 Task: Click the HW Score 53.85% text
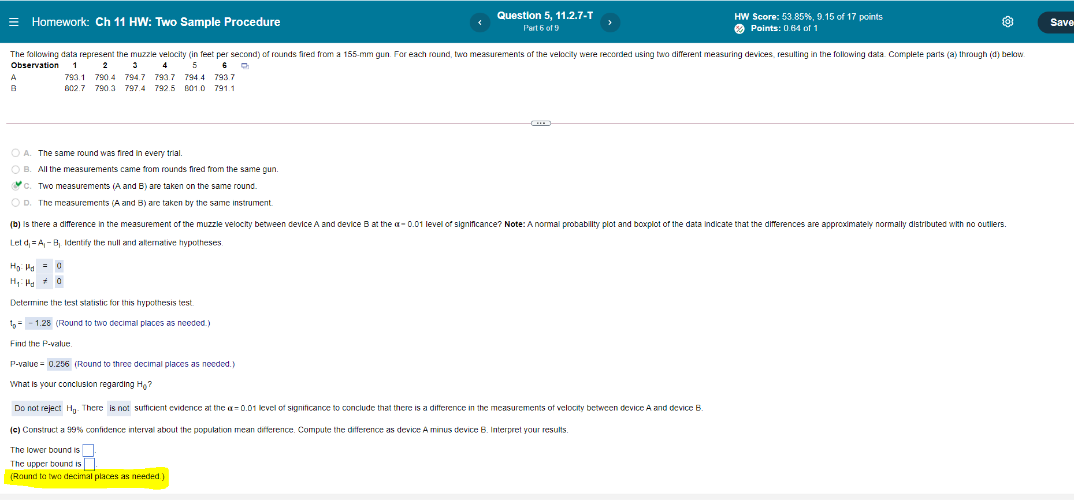coord(808,17)
